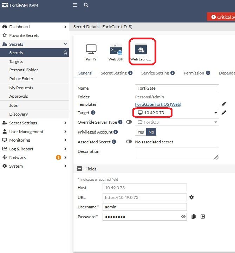Click the Name input field
Viewport: 235px width, 253px height.
tap(177, 88)
